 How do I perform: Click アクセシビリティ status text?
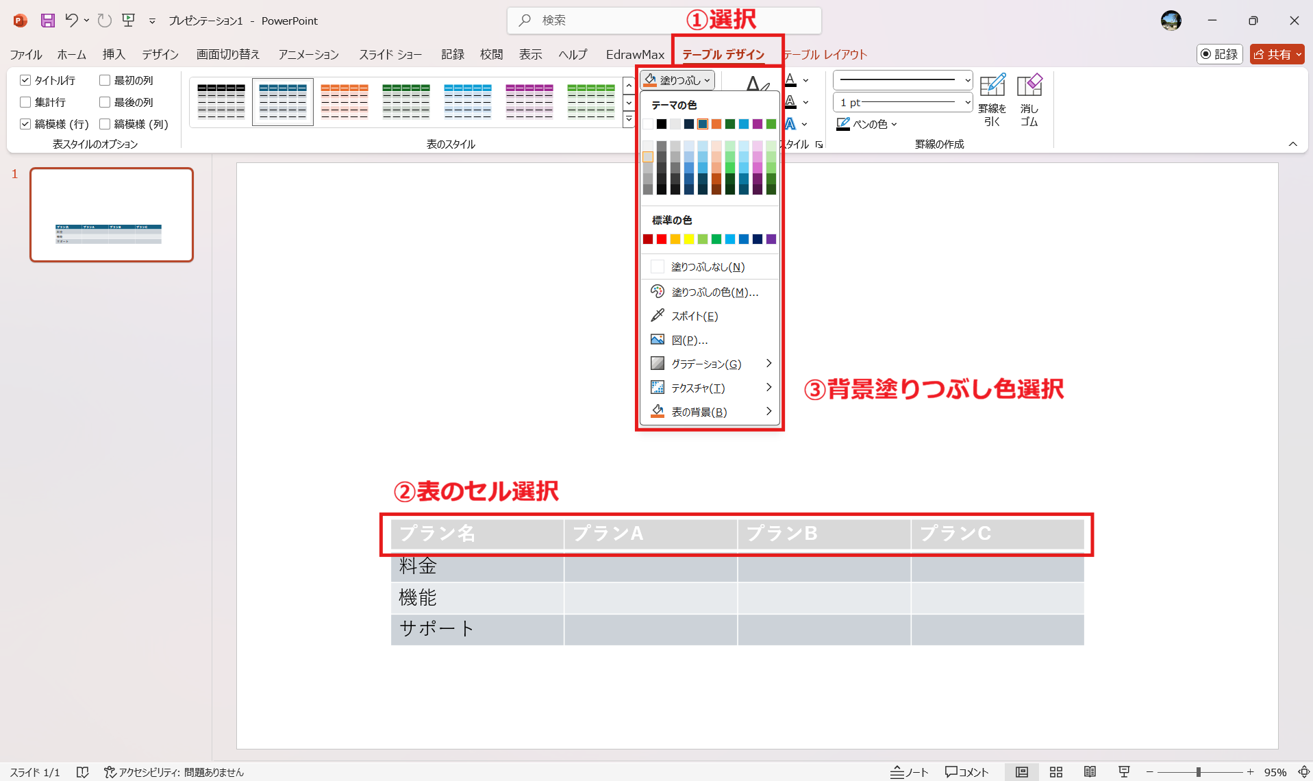tap(174, 772)
